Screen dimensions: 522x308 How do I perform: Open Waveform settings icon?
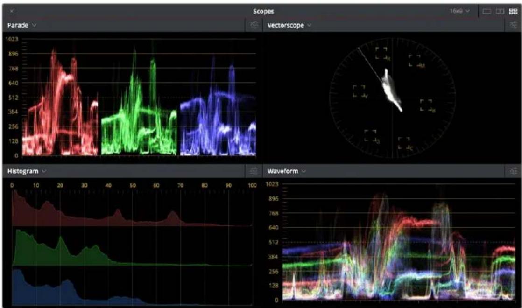point(513,171)
